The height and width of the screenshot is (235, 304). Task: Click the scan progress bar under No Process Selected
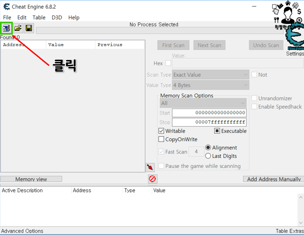pyautogui.click(x=160, y=31)
